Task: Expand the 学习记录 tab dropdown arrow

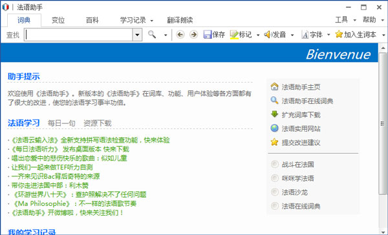Action: 152,21
